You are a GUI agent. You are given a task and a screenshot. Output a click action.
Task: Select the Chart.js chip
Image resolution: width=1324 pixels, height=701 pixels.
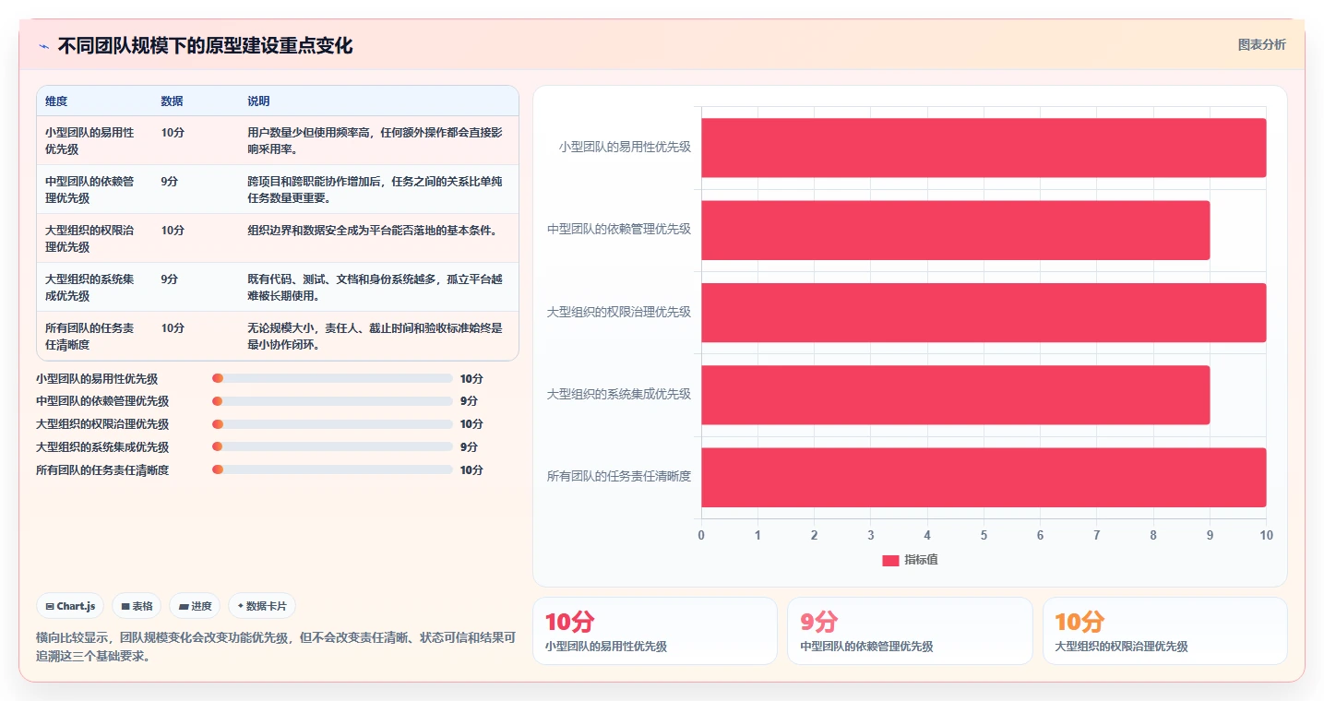click(71, 606)
